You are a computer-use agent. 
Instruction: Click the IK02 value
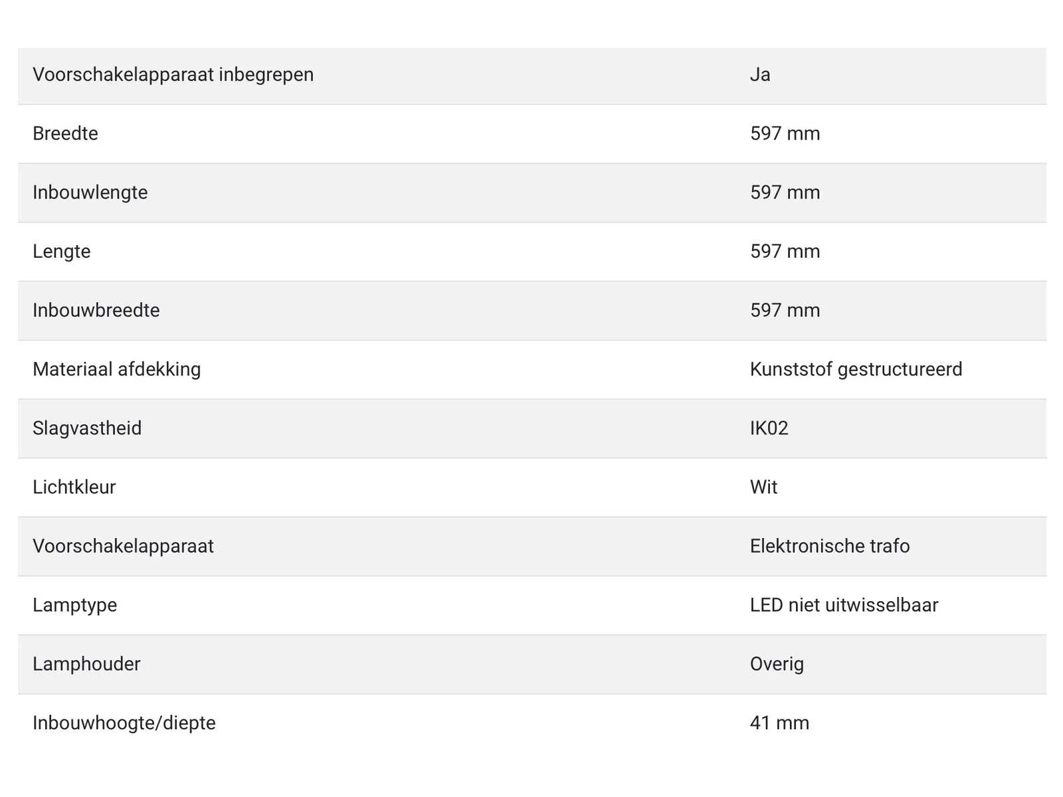(x=769, y=428)
